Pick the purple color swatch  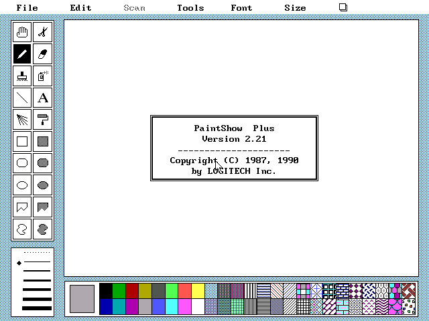[132, 306]
